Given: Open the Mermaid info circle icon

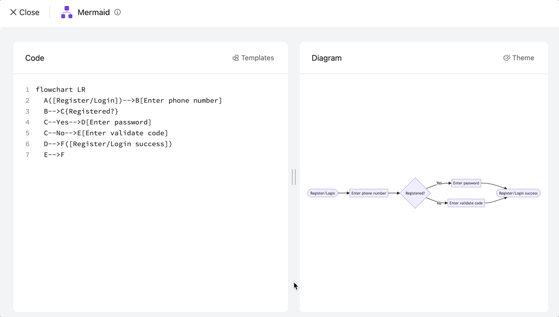Looking at the screenshot, I should coord(117,12).
